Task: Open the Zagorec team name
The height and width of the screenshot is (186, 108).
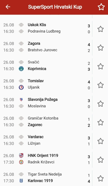Action: click(x=35, y=125)
